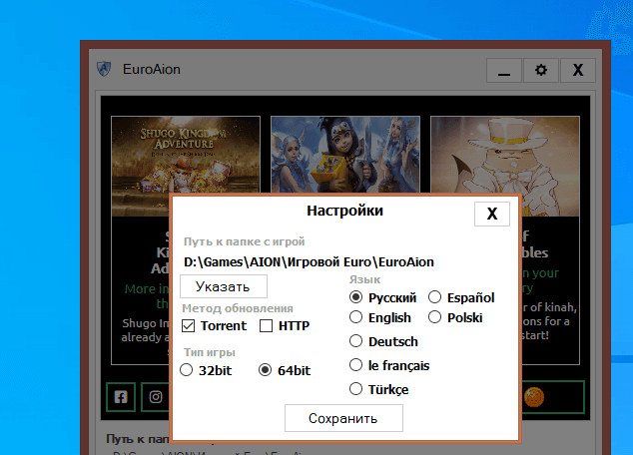Viewport: 633px width, 455px height.
Task: Pick Español language option
Action: pyautogui.click(x=435, y=297)
